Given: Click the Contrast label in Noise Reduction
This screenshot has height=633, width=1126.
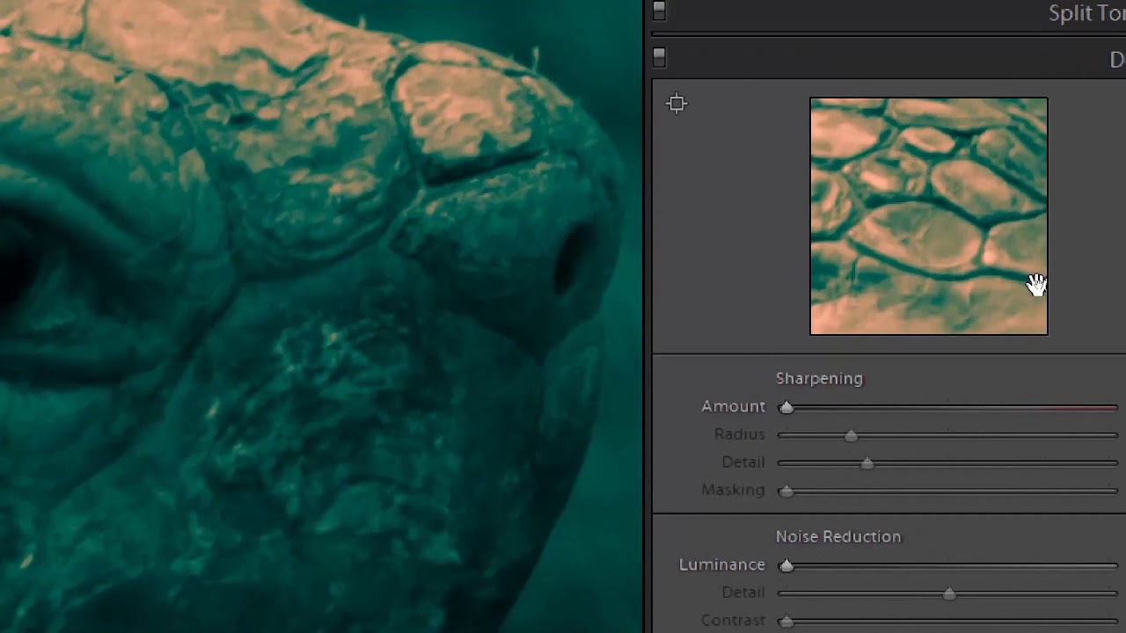Looking at the screenshot, I should pos(733,621).
